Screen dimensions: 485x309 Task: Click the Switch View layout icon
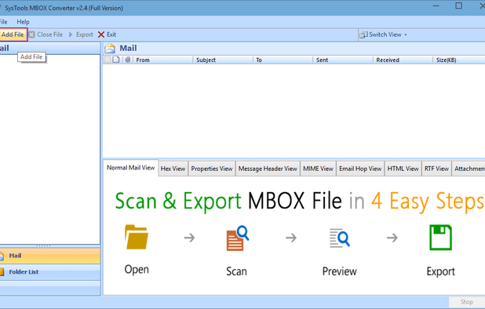363,35
